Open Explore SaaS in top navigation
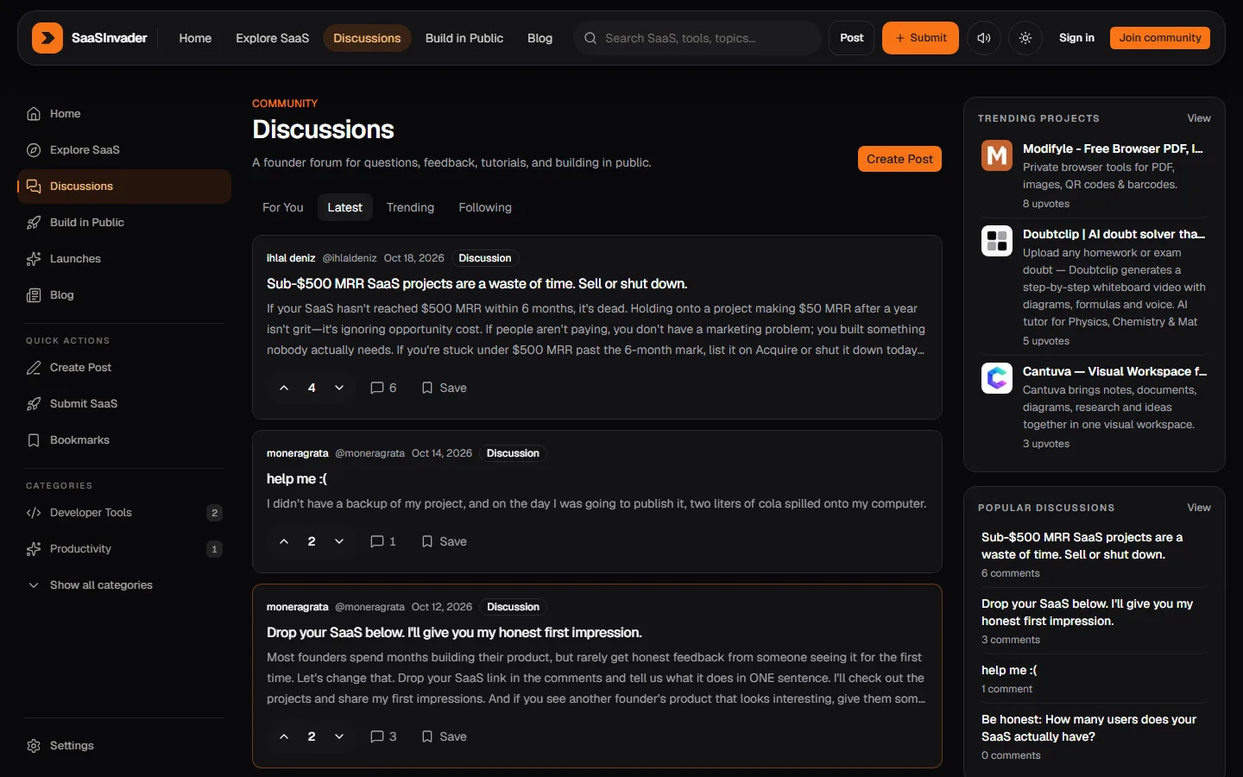The image size is (1243, 777). click(x=273, y=38)
